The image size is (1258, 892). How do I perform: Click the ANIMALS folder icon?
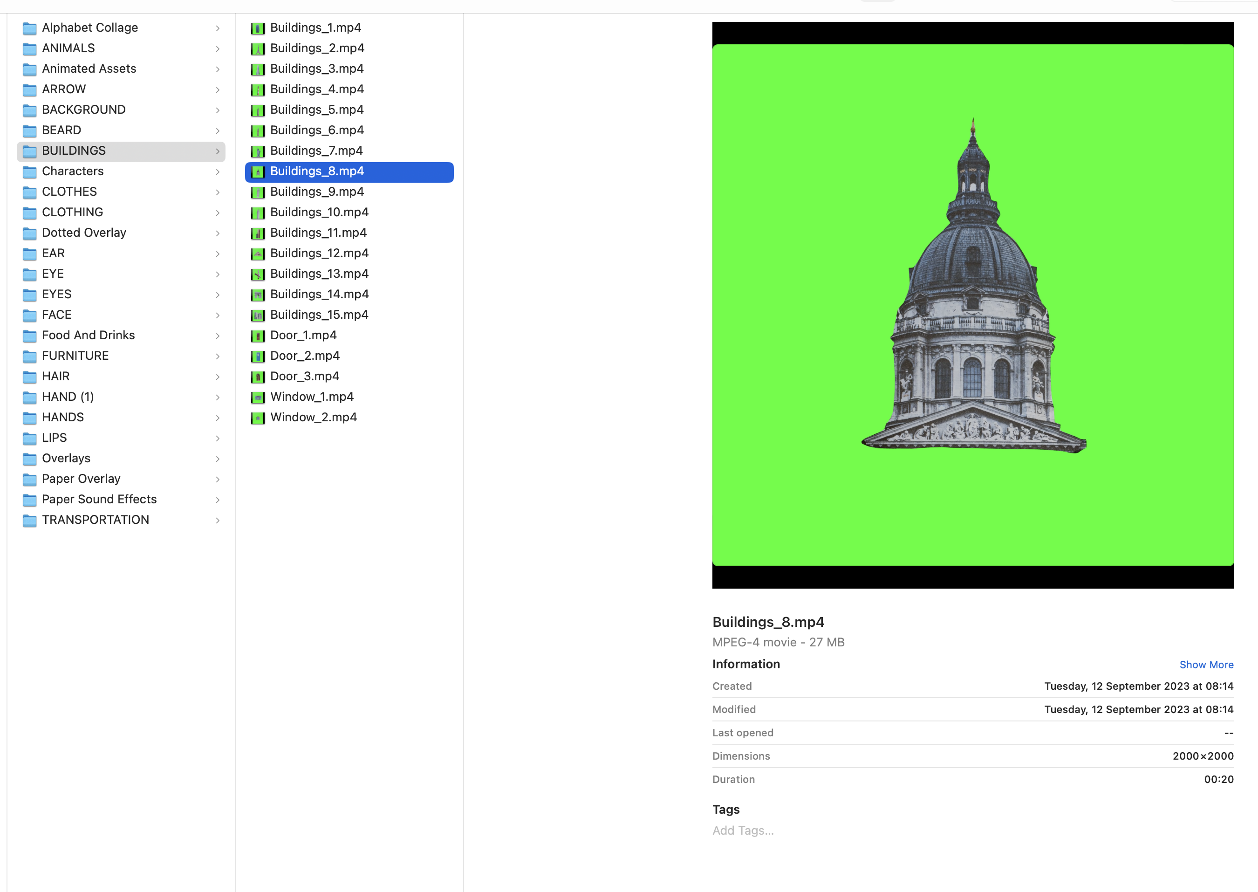pos(30,48)
